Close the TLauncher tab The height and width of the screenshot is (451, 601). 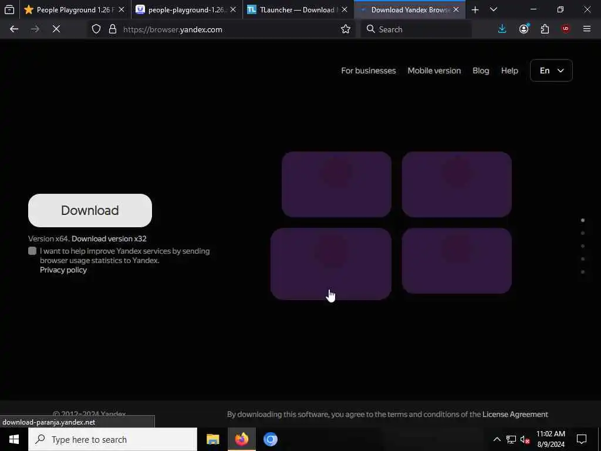coord(345,9)
